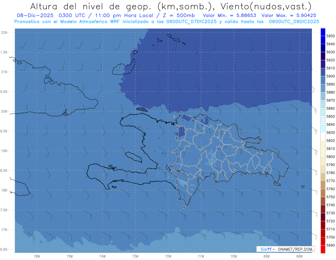Click the '76W' longitude label
The height and width of the screenshot is (260, 336).
point(37,256)
